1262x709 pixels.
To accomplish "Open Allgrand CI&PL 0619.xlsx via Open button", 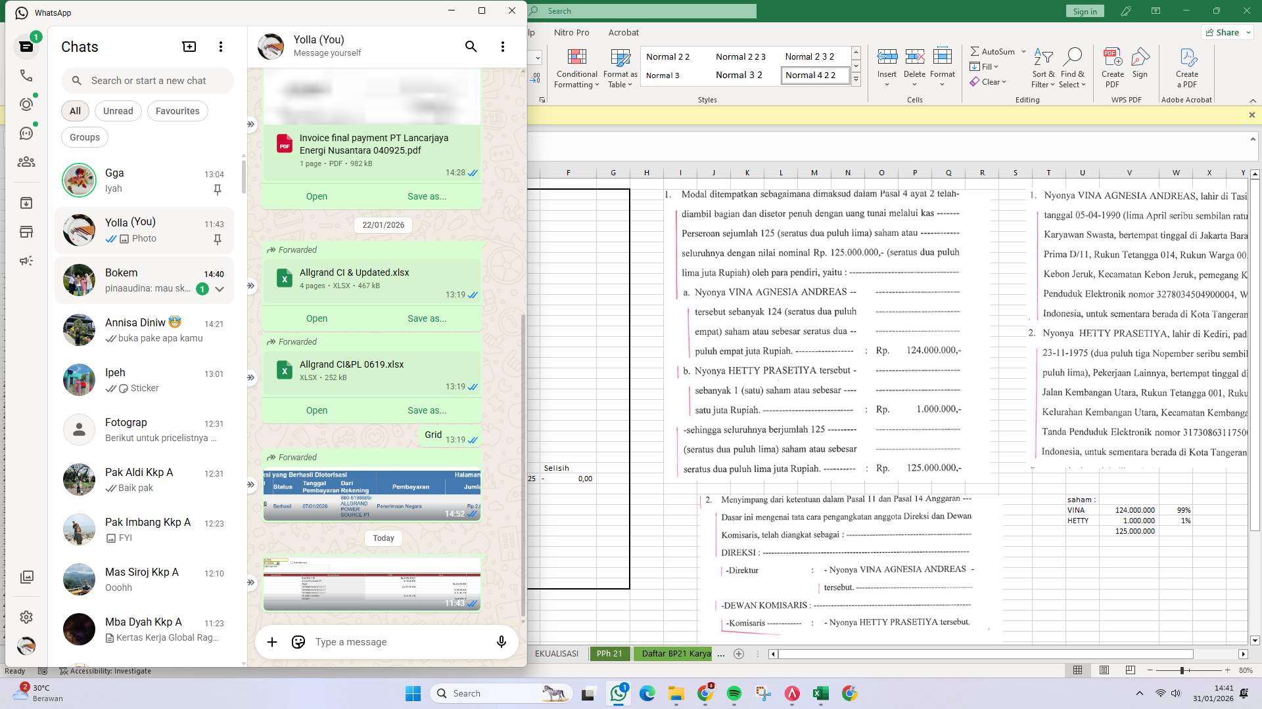I will coord(316,410).
